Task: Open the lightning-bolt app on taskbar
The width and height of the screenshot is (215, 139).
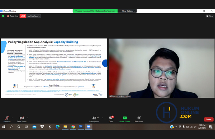Action: pyautogui.click(x=50, y=127)
